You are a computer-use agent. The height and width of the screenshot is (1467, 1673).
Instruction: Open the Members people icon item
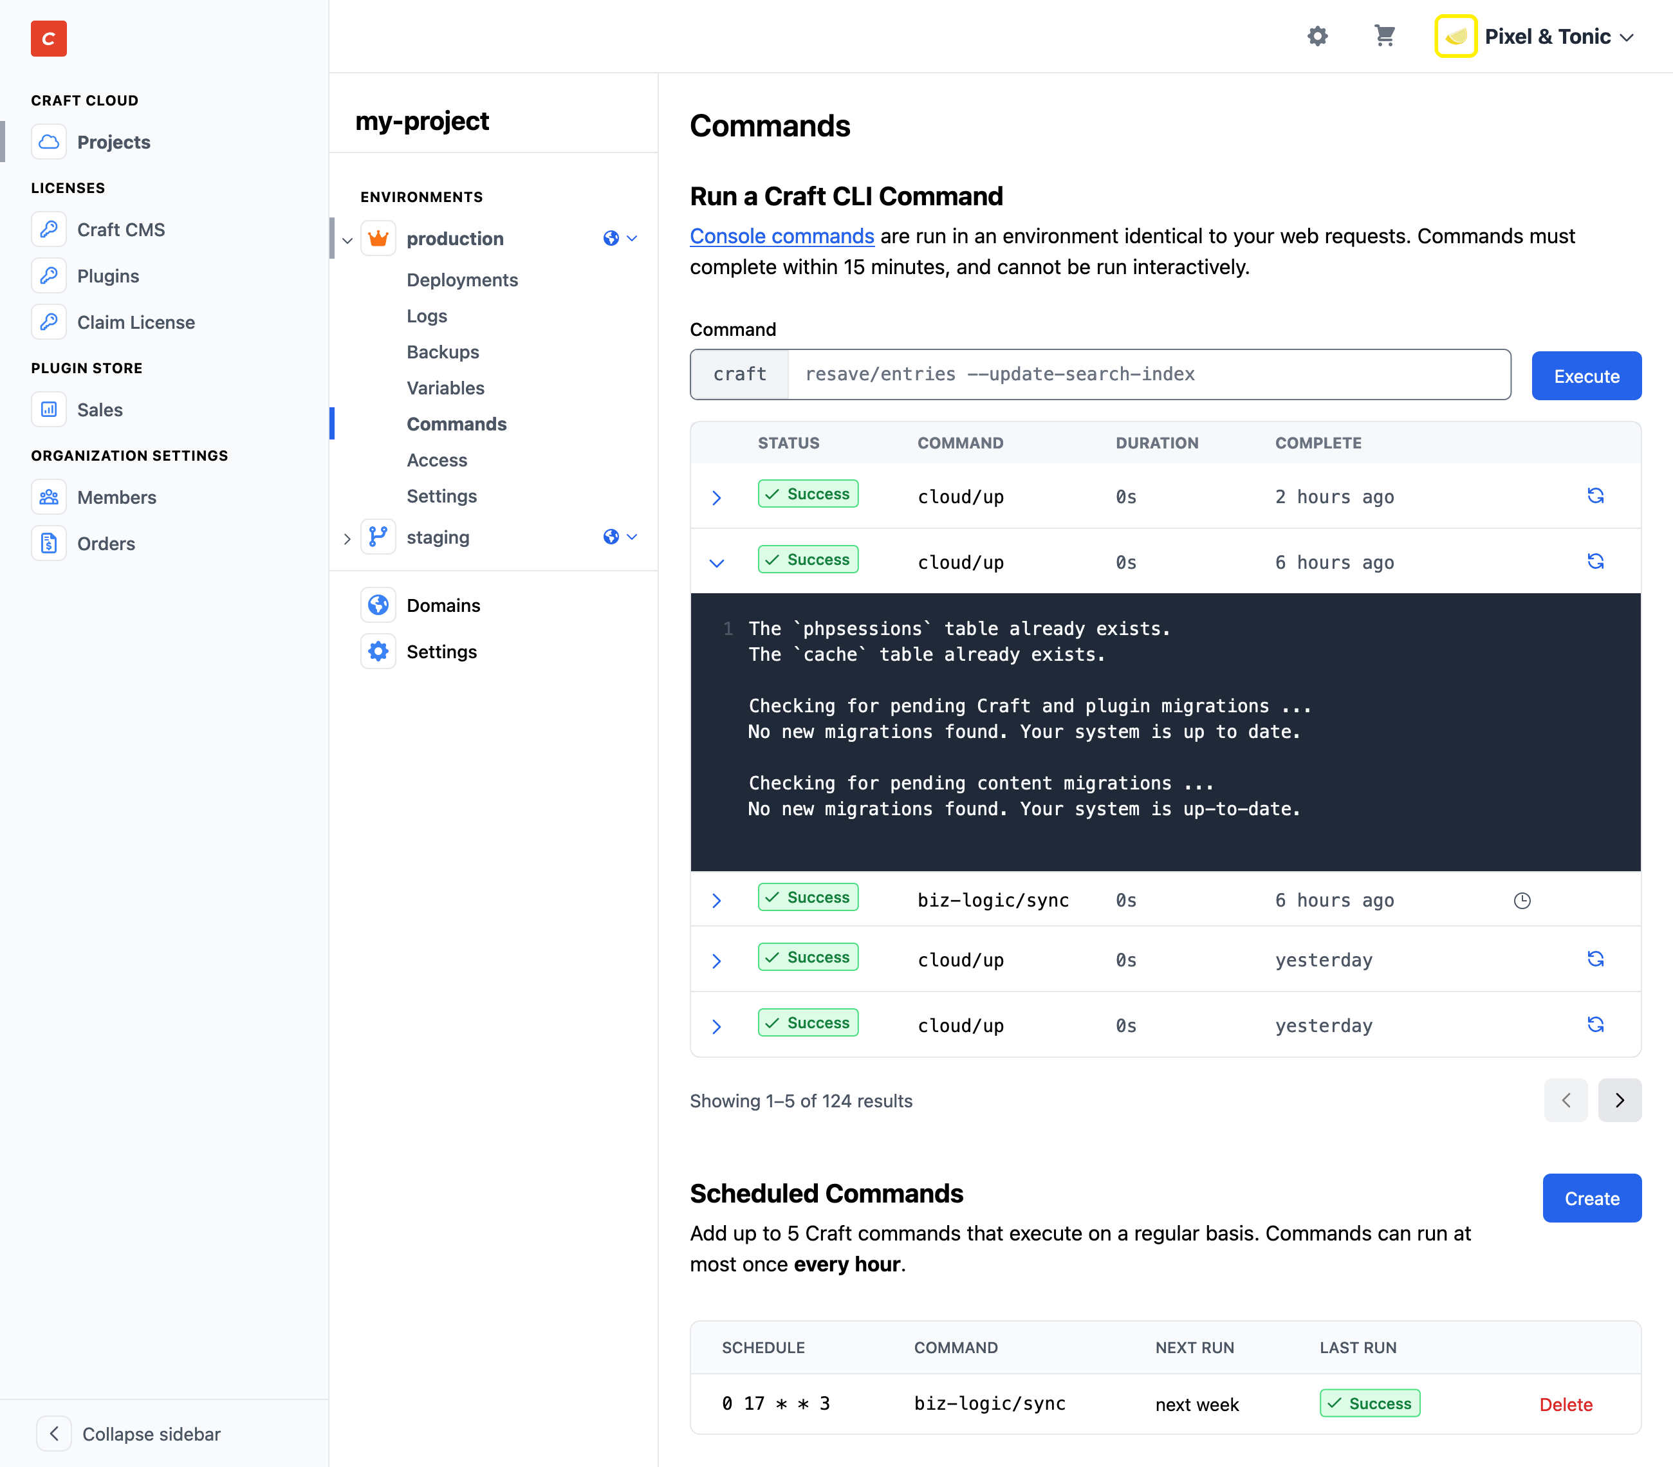pos(49,497)
